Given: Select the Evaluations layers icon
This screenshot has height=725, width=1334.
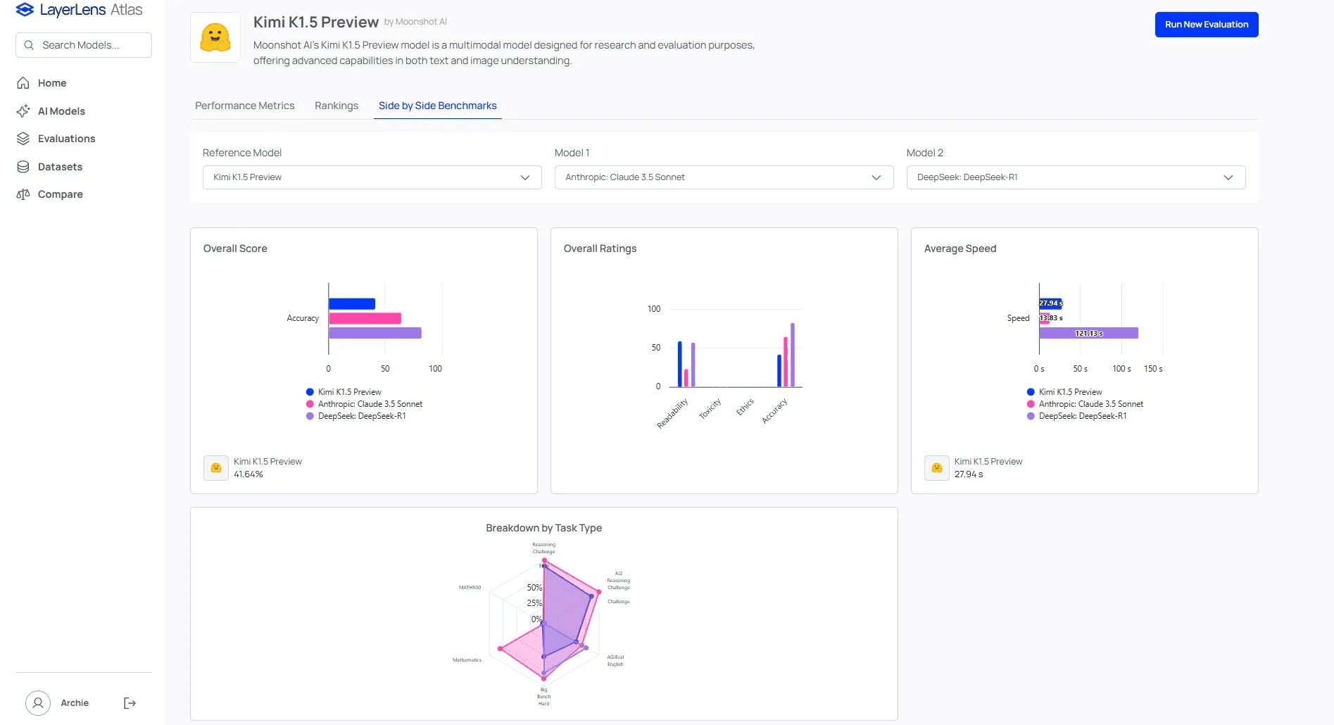Looking at the screenshot, I should [x=23, y=139].
